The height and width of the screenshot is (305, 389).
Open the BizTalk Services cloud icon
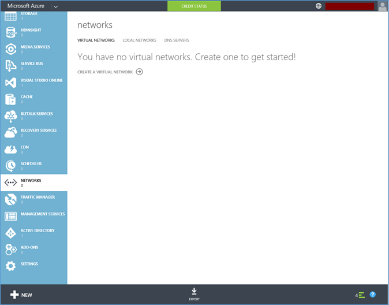(10, 116)
